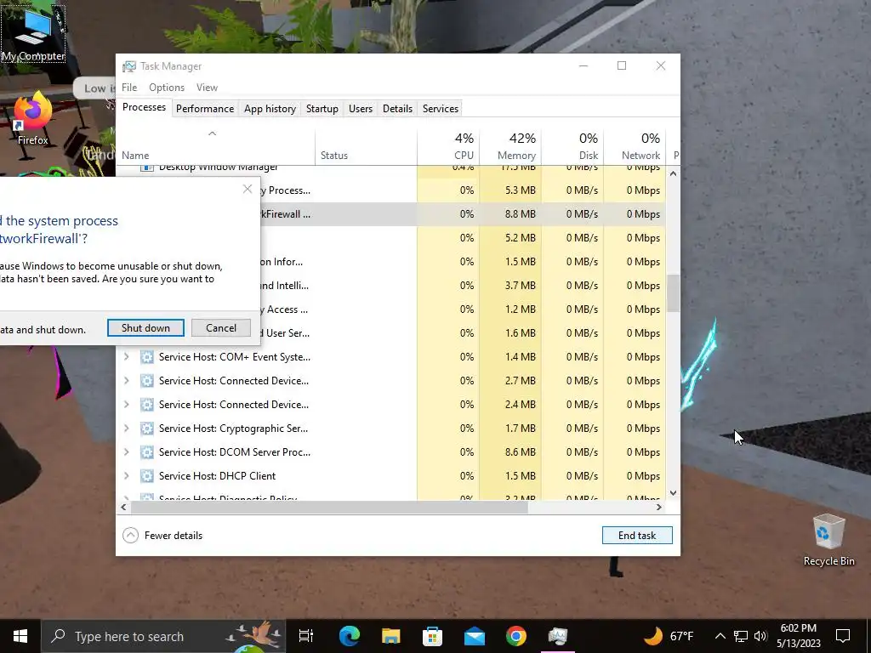Switch to the Services tab

tap(441, 109)
